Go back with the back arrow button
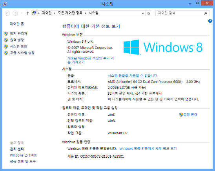This screenshot has width=215, height=171. (x=7, y=13)
